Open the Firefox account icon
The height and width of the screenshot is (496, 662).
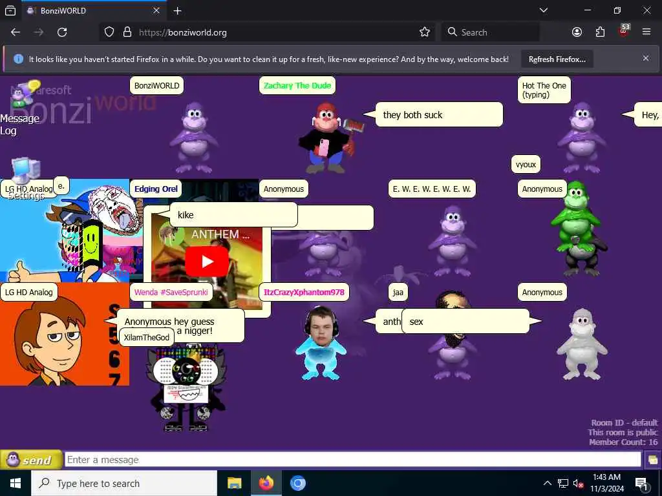pyautogui.click(x=577, y=32)
